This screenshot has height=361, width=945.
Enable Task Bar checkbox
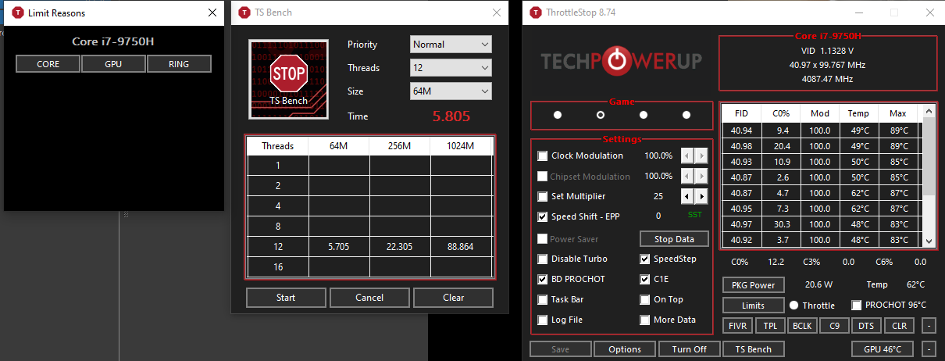coord(543,299)
